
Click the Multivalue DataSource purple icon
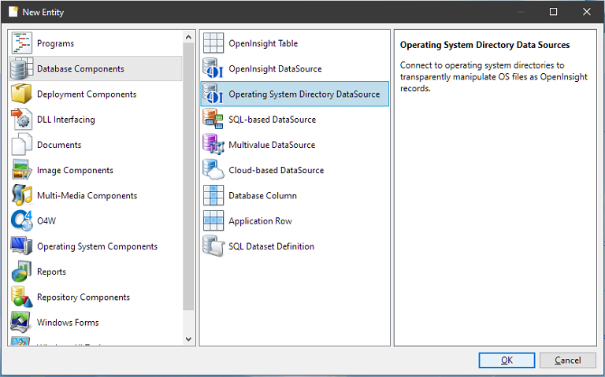tap(213, 145)
